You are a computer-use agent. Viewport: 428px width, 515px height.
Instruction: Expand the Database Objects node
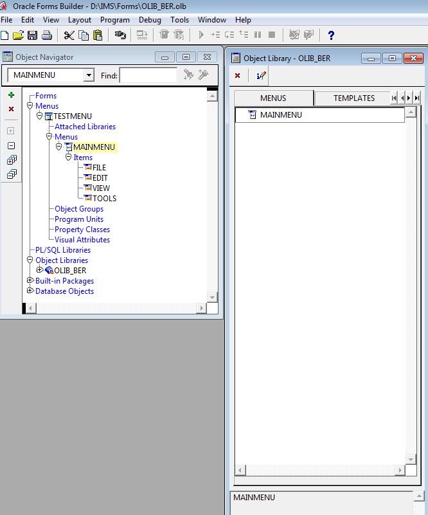coord(30,291)
